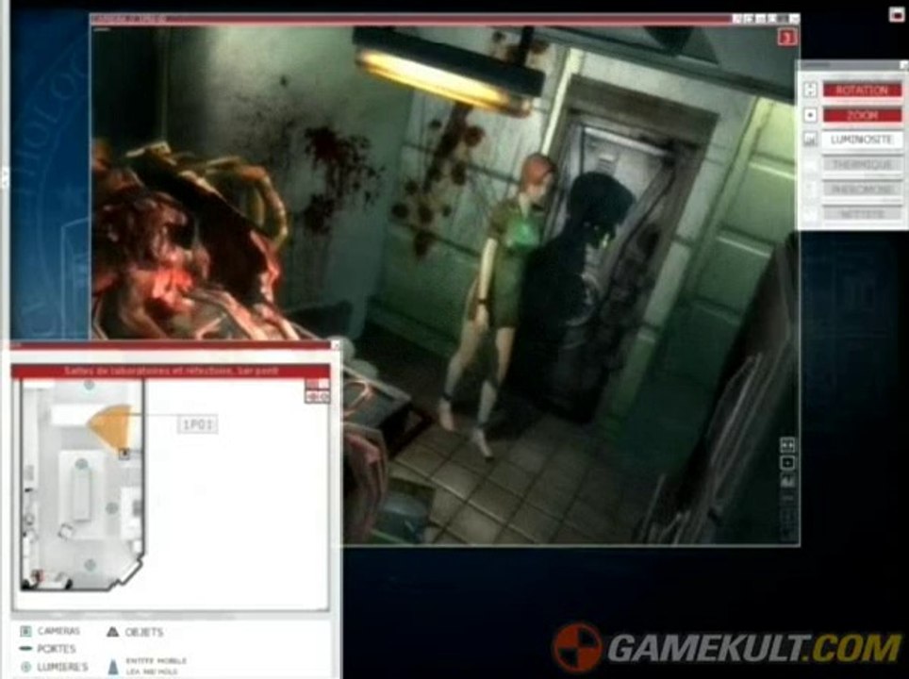Click the red number 3 camera badge
The image size is (909, 679).
[x=786, y=39]
